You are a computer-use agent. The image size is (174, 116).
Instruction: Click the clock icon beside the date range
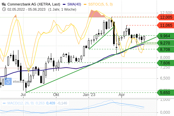pos(4,9)
